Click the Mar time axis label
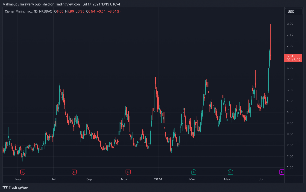306x192 pixels. click(192, 179)
